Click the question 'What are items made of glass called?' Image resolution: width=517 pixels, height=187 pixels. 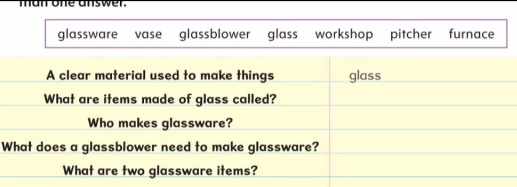pyautogui.click(x=160, y=99)
